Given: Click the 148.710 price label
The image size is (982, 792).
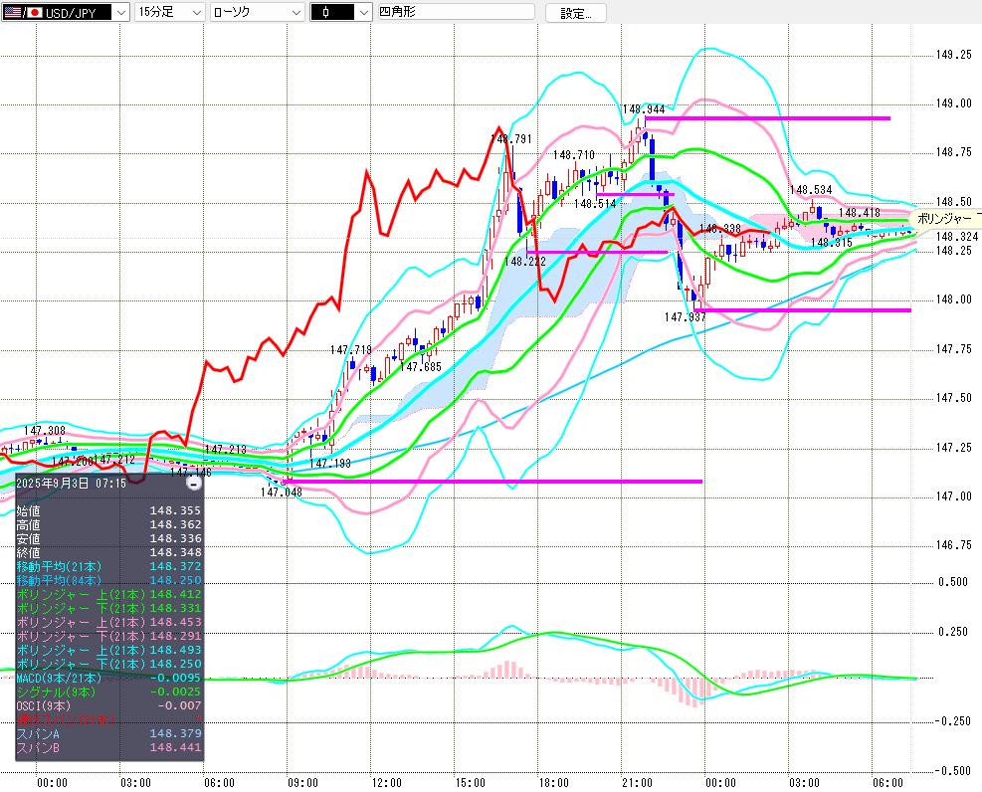Looking at the screenshot, I should 574,154.
